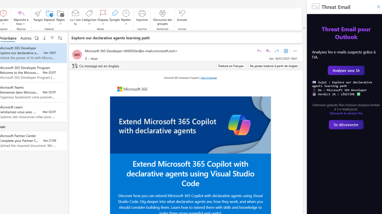Print the email with Imprimer icon
The image size is (382, 214).
point(142,13)
